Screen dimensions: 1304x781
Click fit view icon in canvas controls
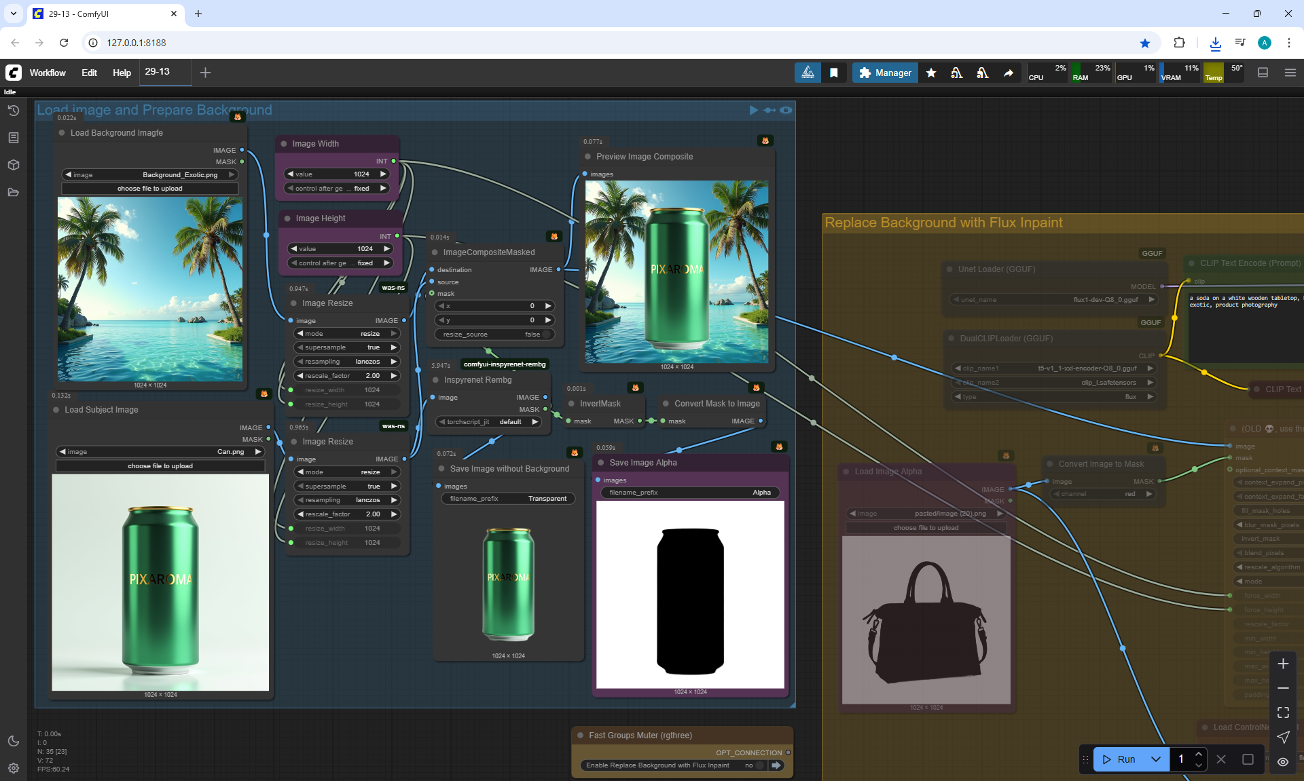(x=1283, y=712)
